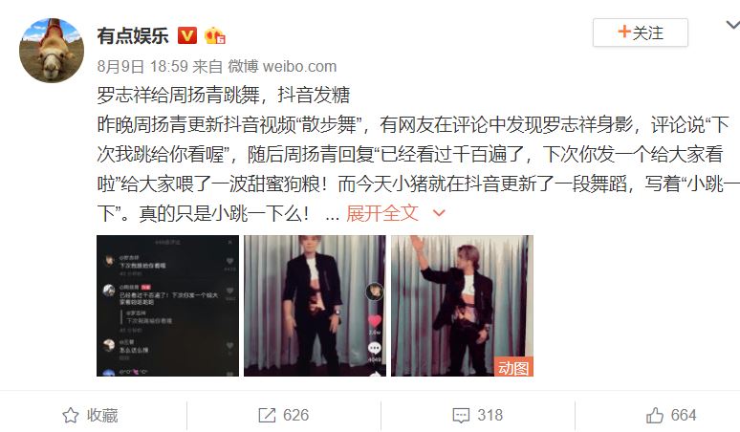The width and height of the screenshot is (740, 432).
Task: Follow the account with +关注 button
Action: click(641, 32)
